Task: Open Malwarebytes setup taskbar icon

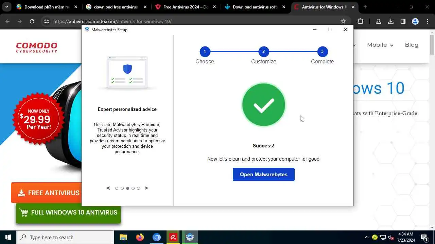Action: click(x=190, y=237)
